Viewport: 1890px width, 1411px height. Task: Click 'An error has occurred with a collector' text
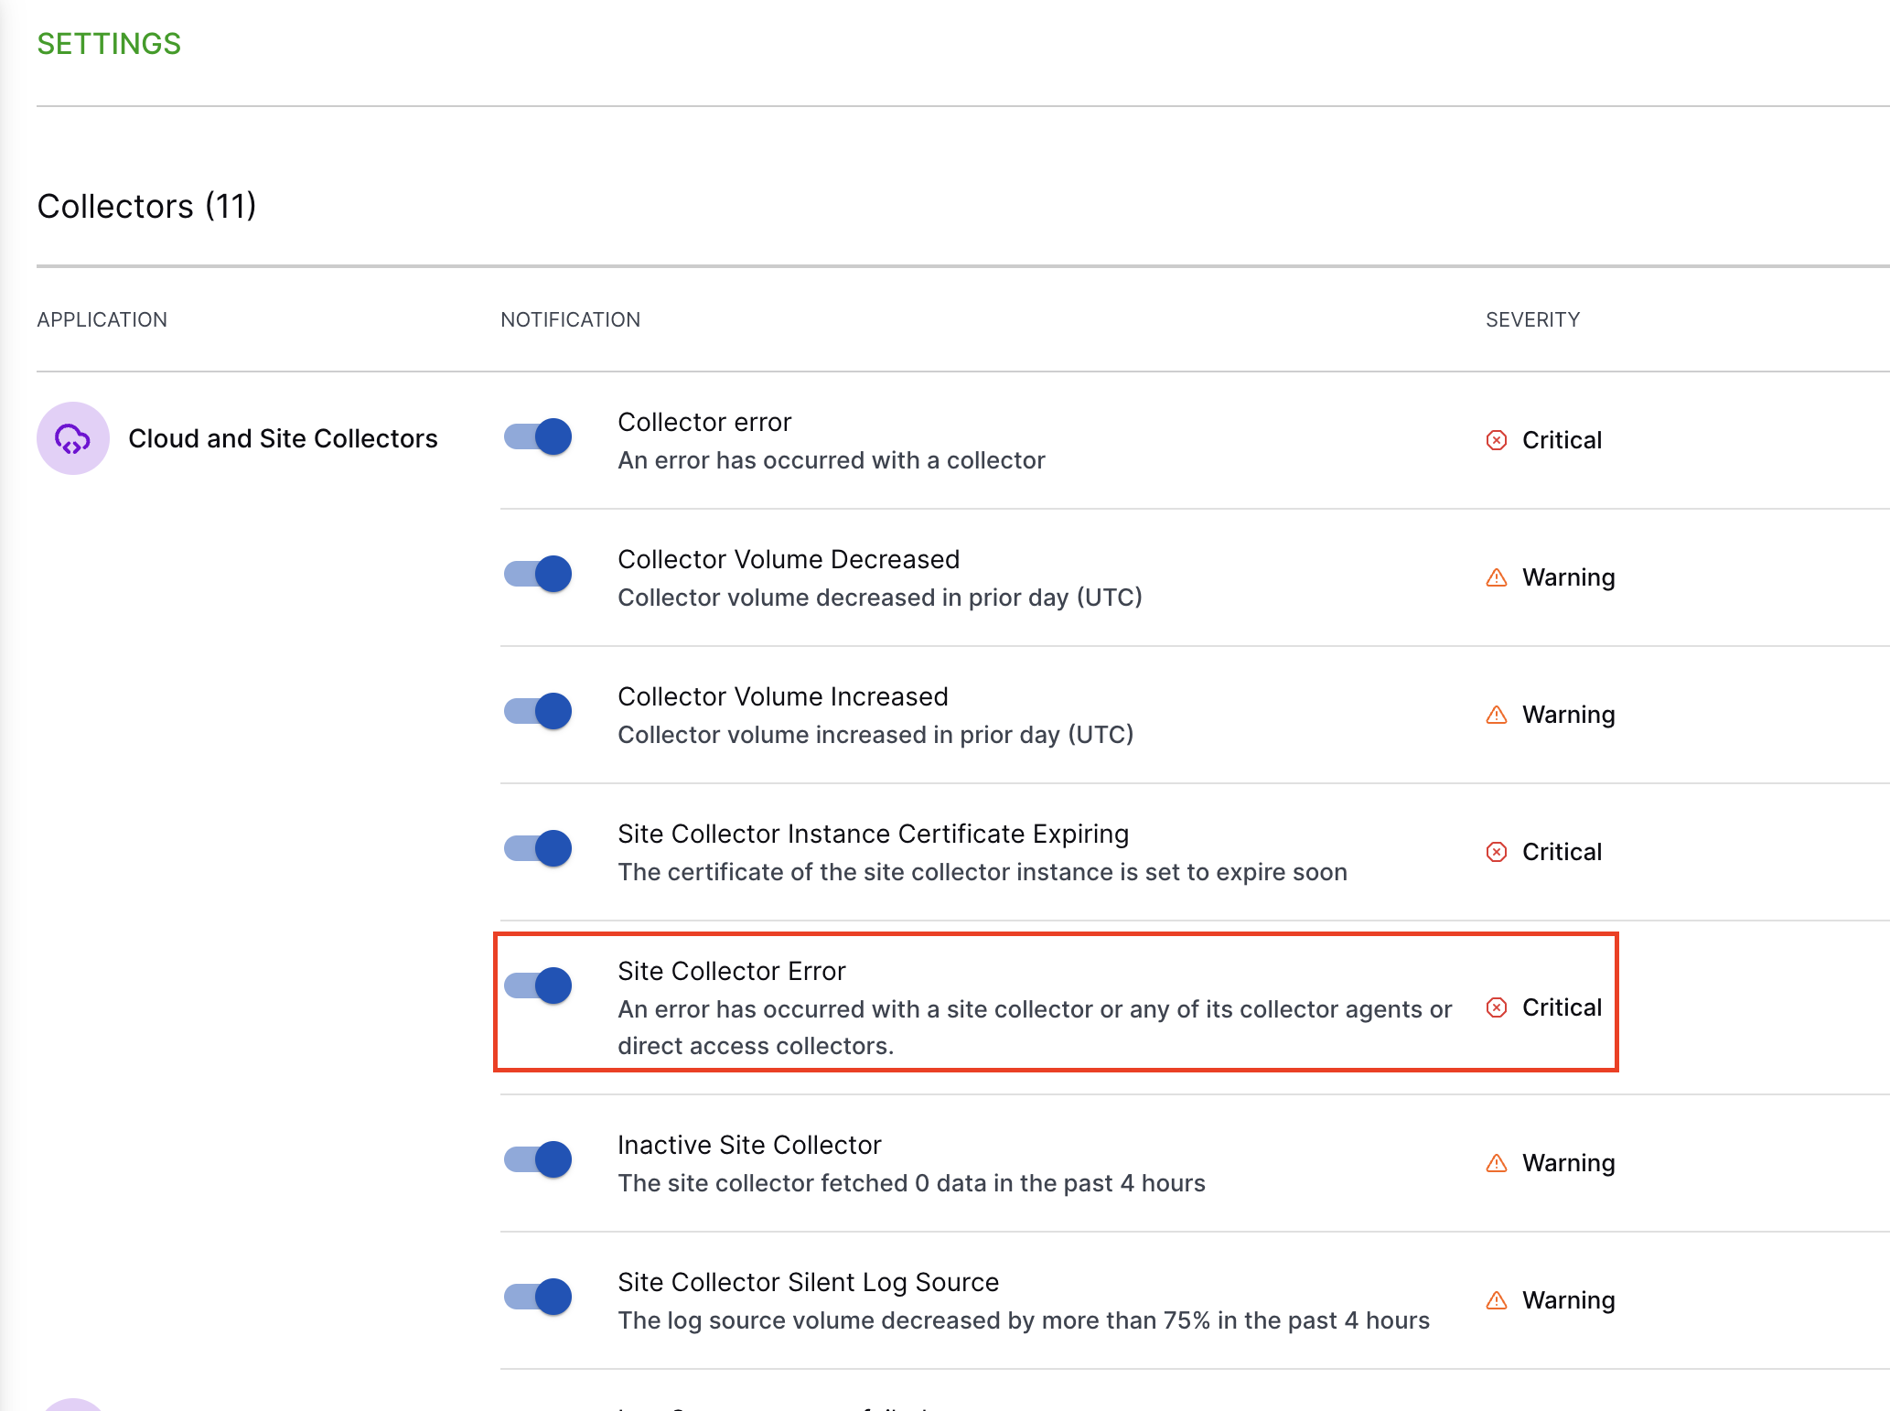pyautogui.click(x=831, y=460)
